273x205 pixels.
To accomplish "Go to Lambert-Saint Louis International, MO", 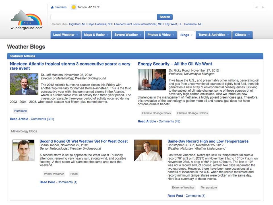I will 138,24.
